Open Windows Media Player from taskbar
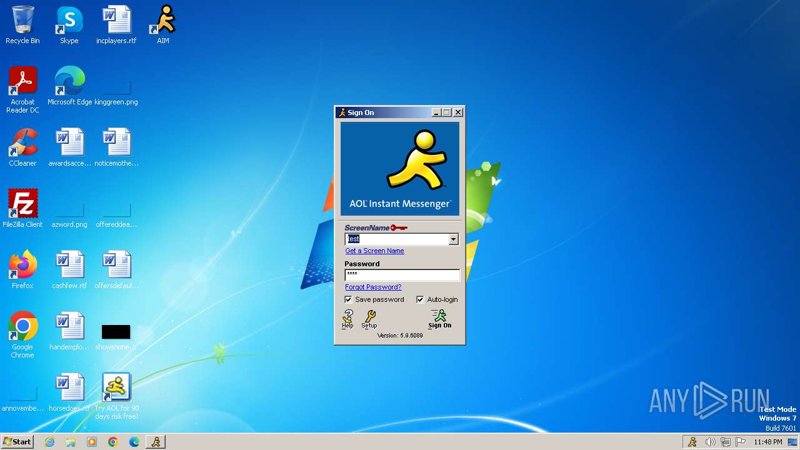This screenshot has width=800, height=450. click(x=92, y=442)
